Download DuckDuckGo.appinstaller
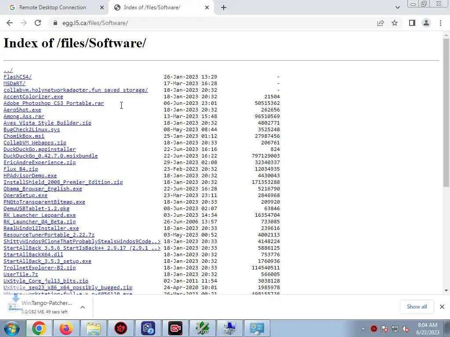 (x=40, y=149)
